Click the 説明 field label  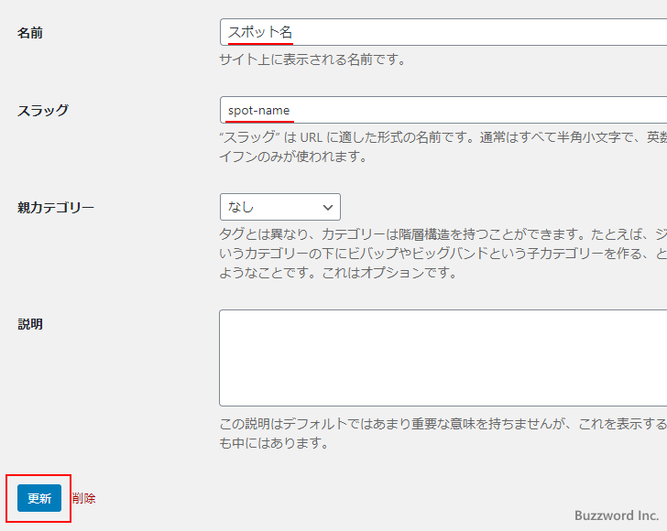pos(30,324)
